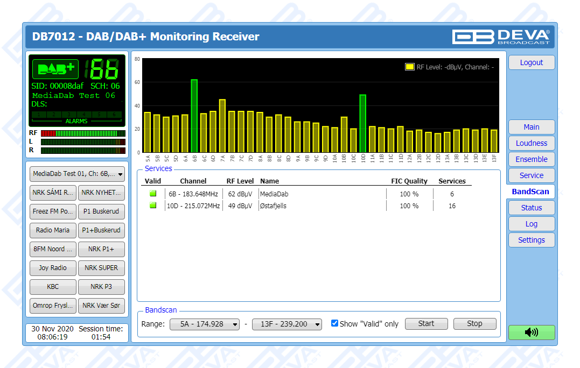Click the green valid indicator for Østafjells

153,206
